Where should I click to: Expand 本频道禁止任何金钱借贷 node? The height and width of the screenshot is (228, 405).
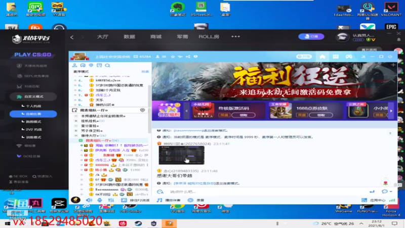pos(76,116)
